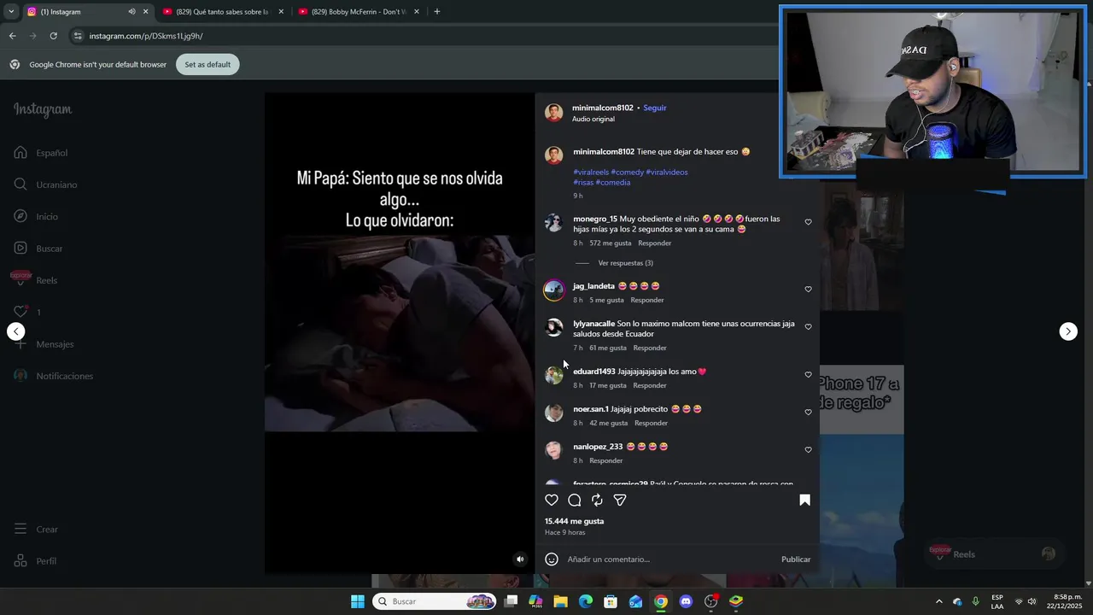
Task: Click the Windows taskbar Buscar search box
Action: [435, 601]
